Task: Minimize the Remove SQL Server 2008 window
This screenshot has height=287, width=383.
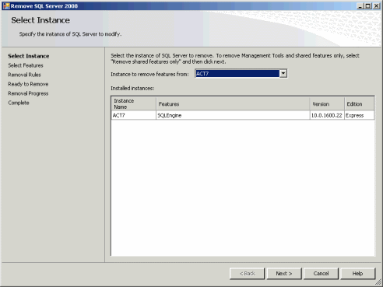Action: pos(360,5)
